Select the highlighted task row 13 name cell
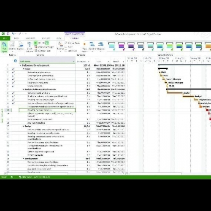Viewport: 211px width, 211px height. click(x=47, y=110)
